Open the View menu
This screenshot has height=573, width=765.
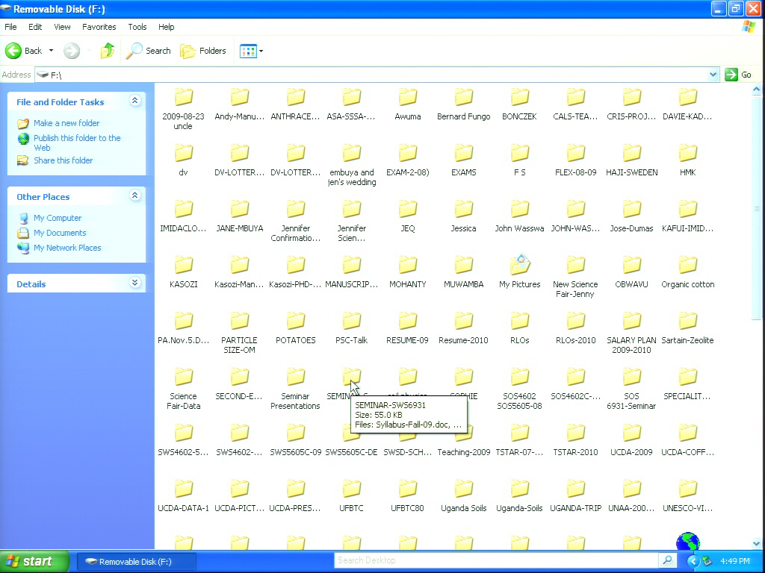coord(62,27)
